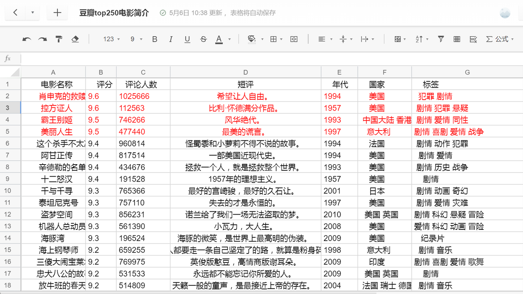Select the cell 千与千寻
This screenshot has height=294, width=523.
[x=53, y=191]
